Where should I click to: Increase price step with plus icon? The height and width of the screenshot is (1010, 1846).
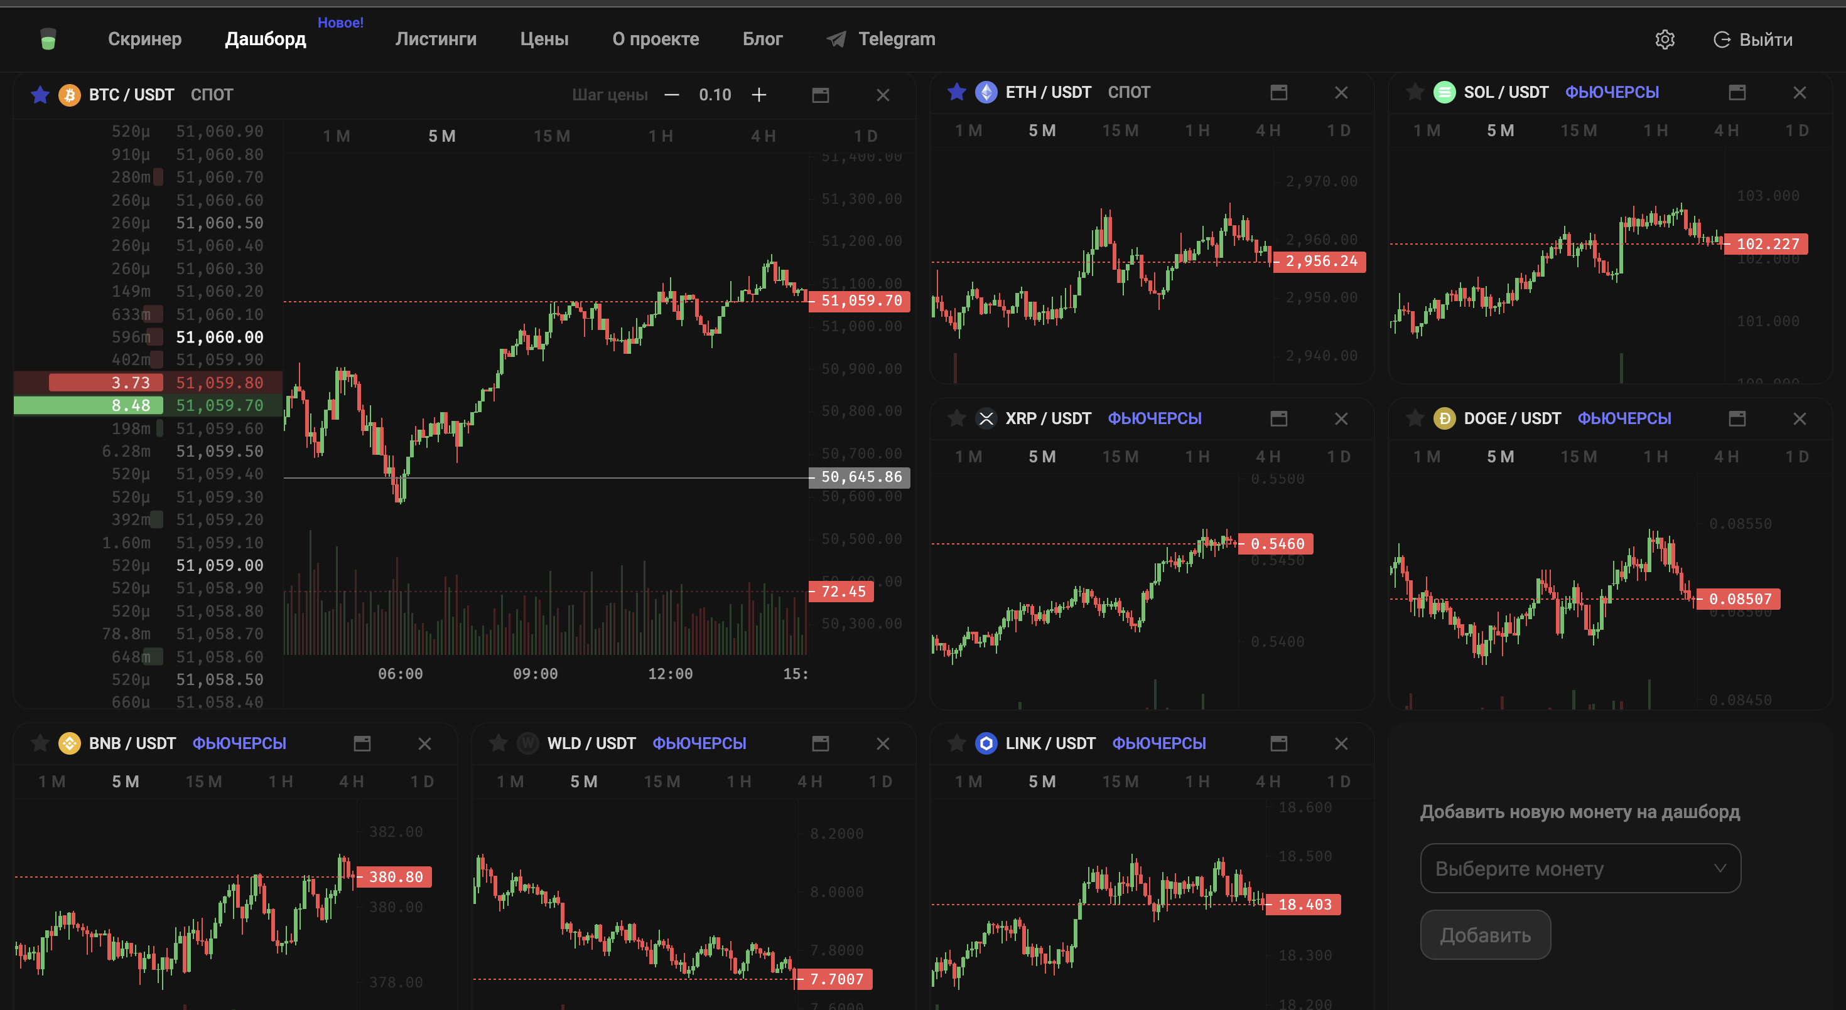tap(759, 95)
